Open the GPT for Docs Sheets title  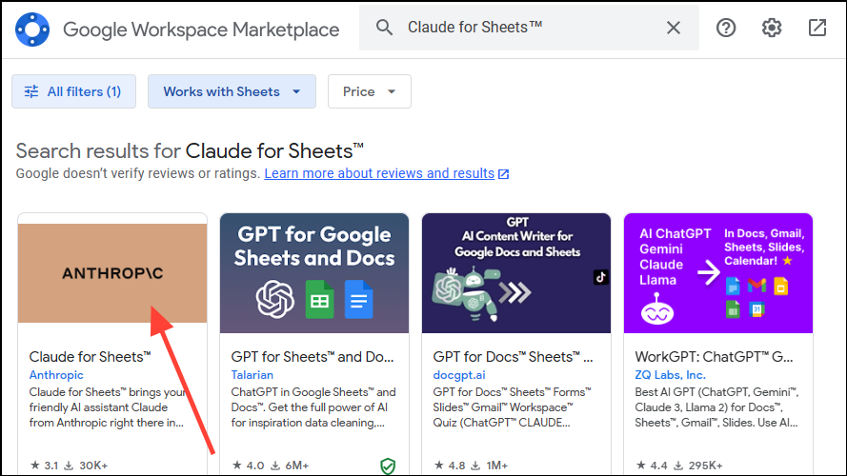(x=514, y=357)
